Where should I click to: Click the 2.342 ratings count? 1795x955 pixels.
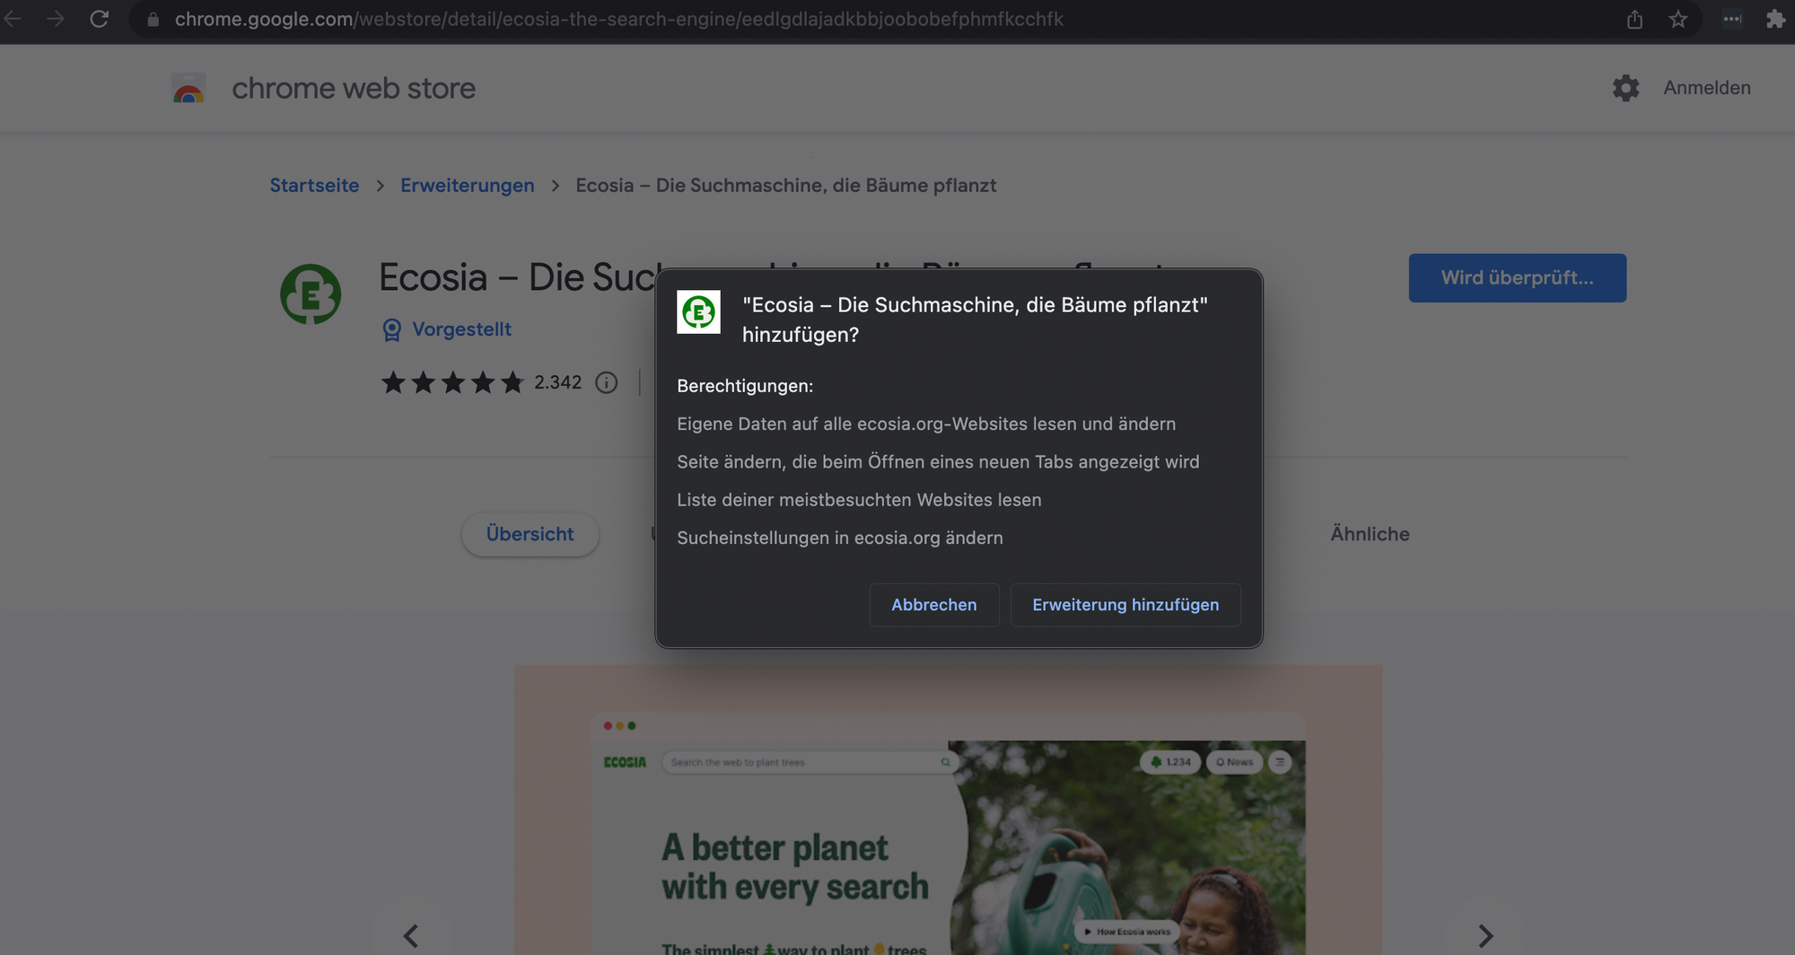pos(558,383)
